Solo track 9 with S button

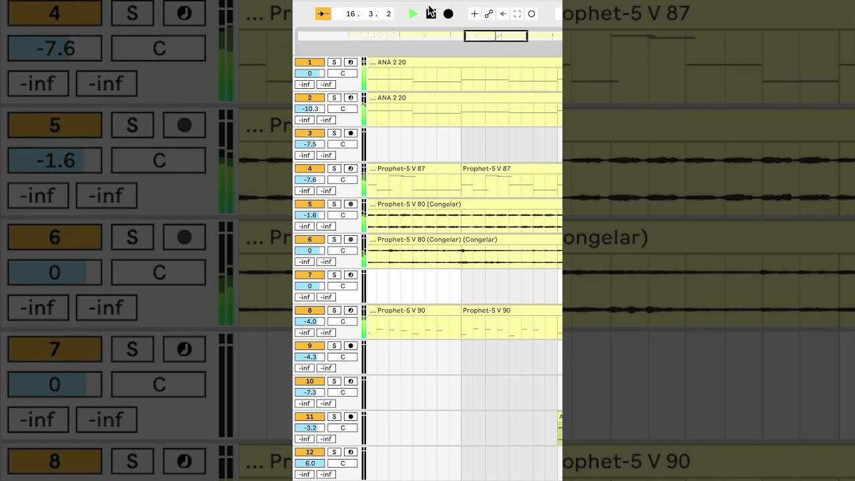point(334,345)
